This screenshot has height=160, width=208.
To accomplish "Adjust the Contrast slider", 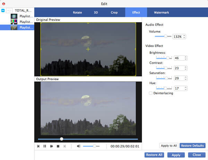I will pos(164,68).
